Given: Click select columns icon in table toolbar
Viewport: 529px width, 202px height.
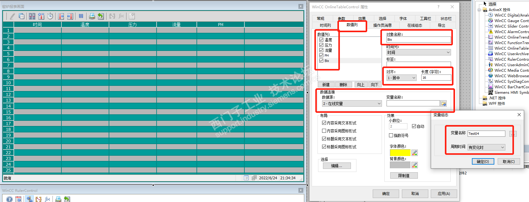Looking at the screenshot, I should coord(41,16).
